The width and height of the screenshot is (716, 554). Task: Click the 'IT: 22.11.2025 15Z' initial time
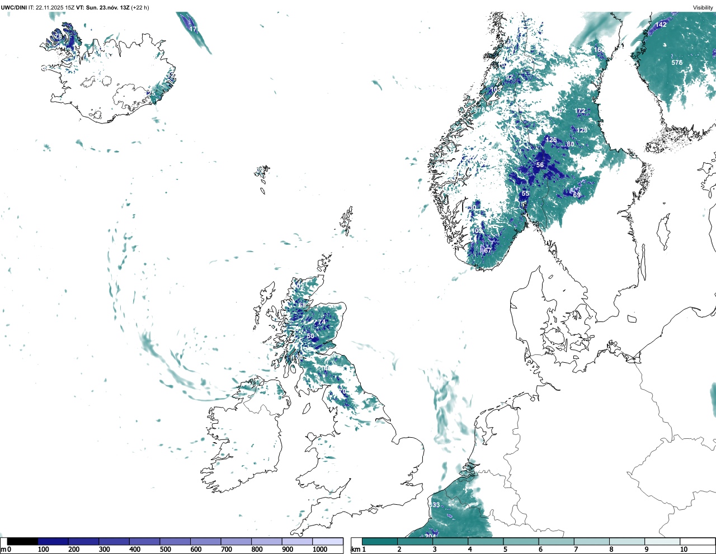51,8
